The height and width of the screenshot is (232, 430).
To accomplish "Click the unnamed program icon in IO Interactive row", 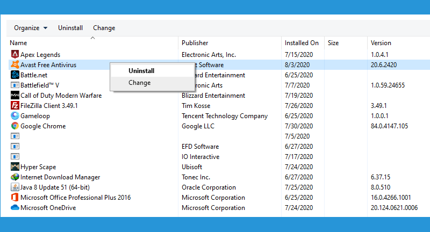I will tap(15, 156).
